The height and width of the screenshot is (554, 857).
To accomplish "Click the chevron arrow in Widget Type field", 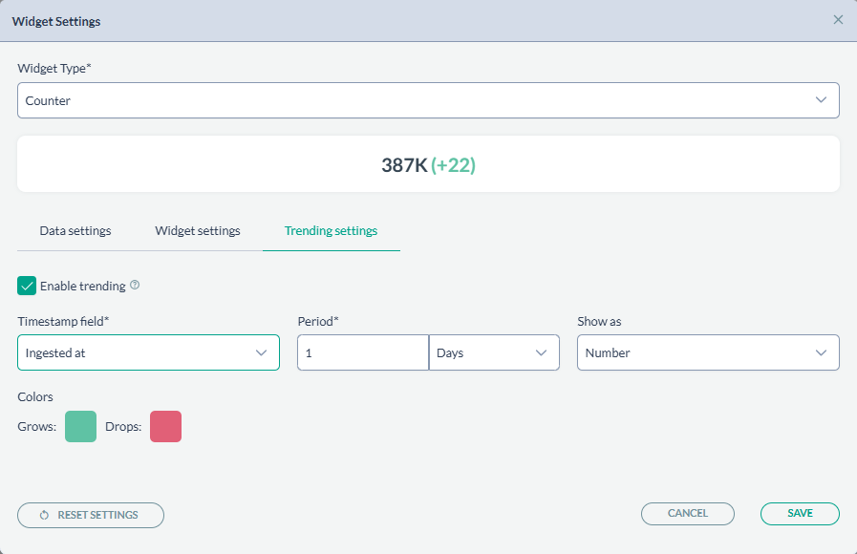I will [821, 100].
